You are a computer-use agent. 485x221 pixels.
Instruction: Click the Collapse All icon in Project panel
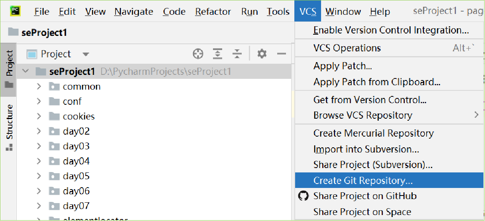click(237, 54)
